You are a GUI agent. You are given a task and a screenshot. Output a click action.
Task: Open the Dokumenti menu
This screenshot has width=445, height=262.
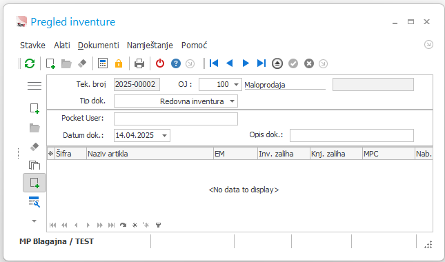point(99,46)
